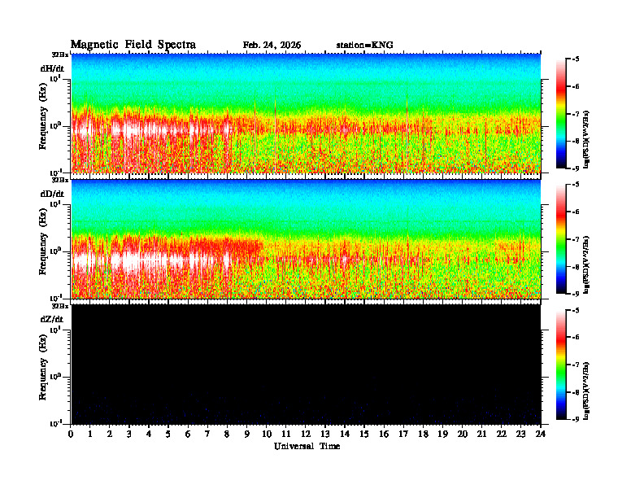Click hour 15 on the Universal Time axis
The height and width of the screenshot is (498, 644).
pyautogui.click(x=364, y=435)
